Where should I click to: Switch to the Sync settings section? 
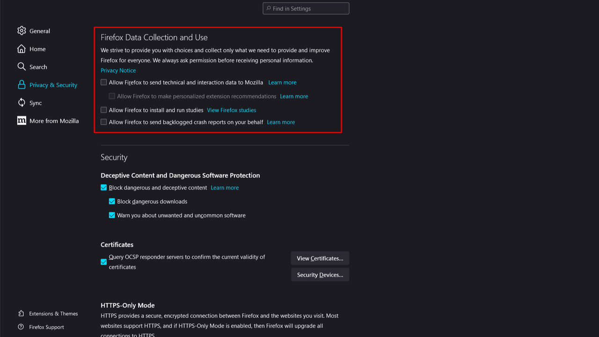pyautogui.click(x=36, y=103)
